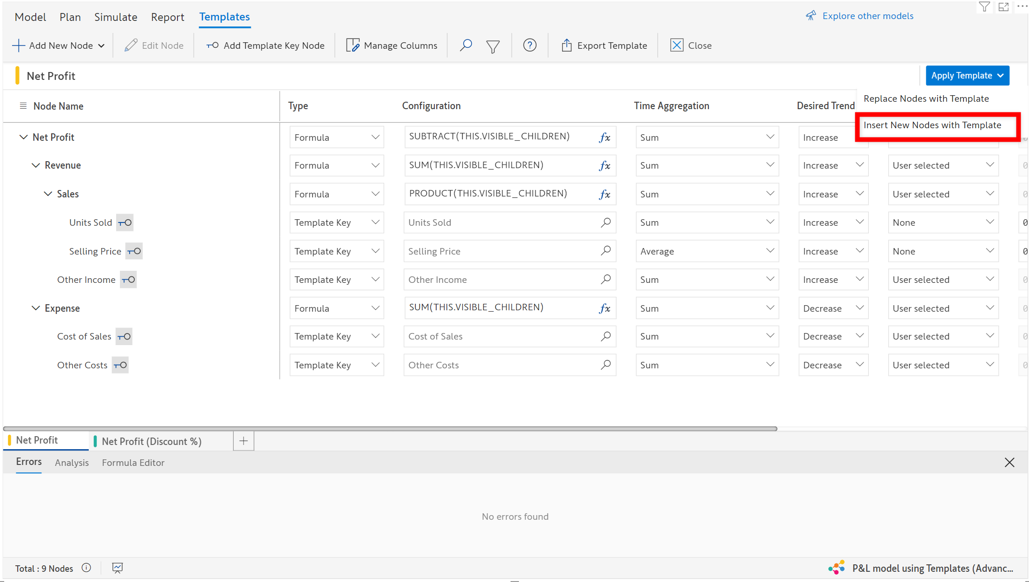Click the search magnifier icon in toolbar
Screen dimensions: 1029x582
tap(465, 45)
